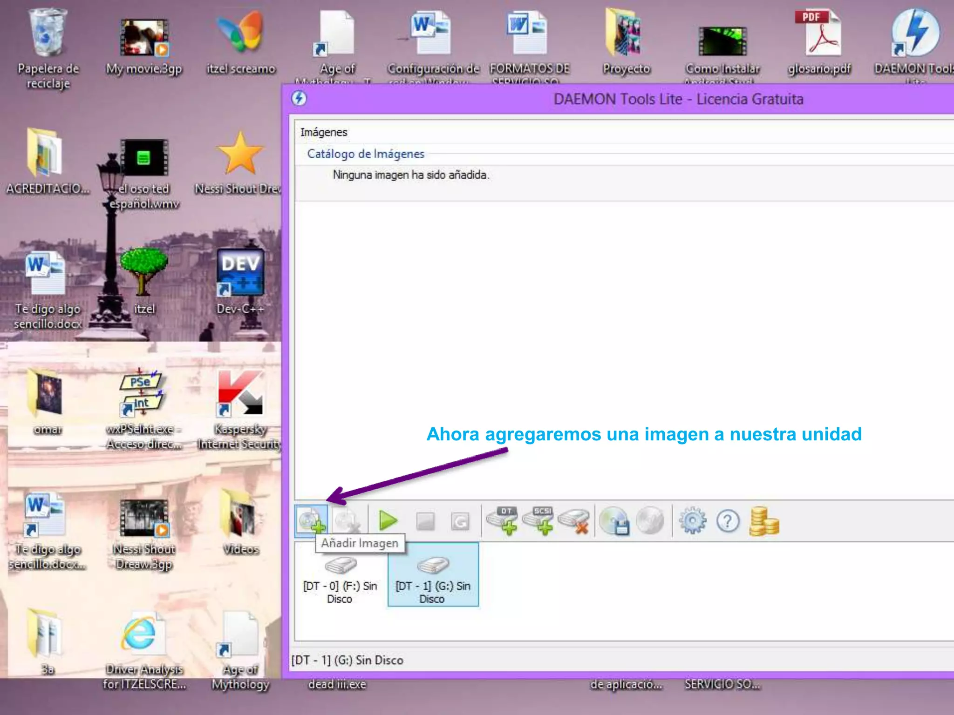Click the dead iii.exe desktop label
Viewport: 954px width, 715px height.
pos(337,684)
